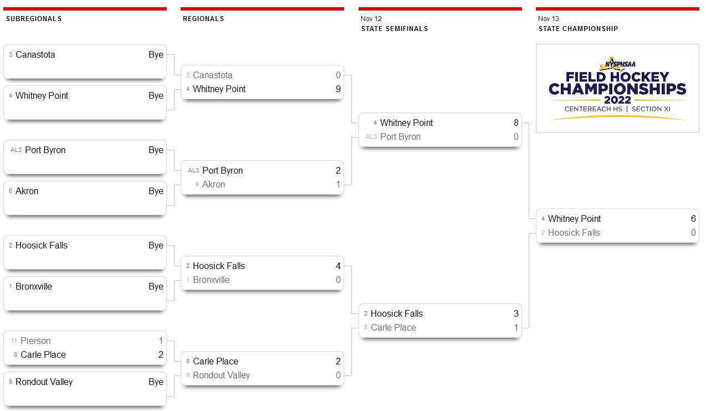
Task: Open the state championship final matchup
Action: (617, 226)
